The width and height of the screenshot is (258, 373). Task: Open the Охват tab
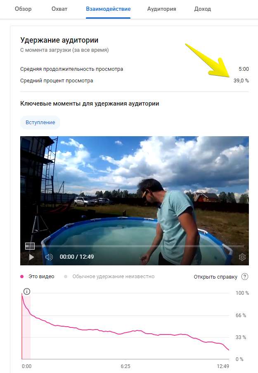pos(59,9)
